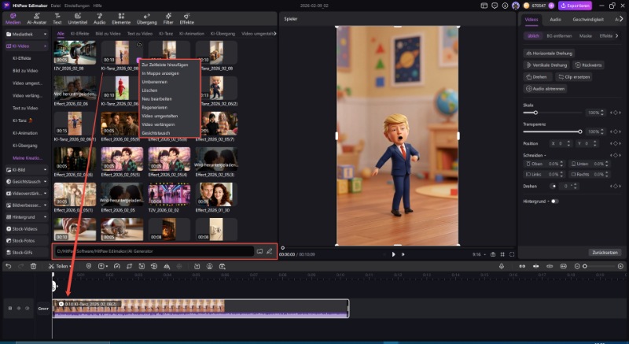Click the fullscreen icon in player controls
This screenshot has width=629, height=344.
point(512,254)
